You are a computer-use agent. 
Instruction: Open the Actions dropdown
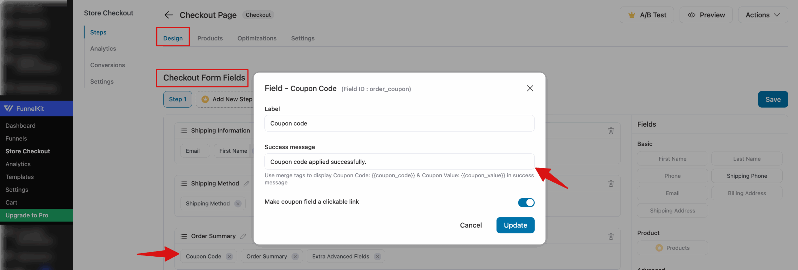coord(763,15)
